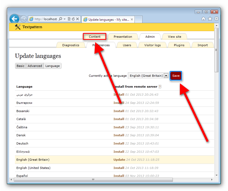Click the browser forward arrow button

pos(23,19)
